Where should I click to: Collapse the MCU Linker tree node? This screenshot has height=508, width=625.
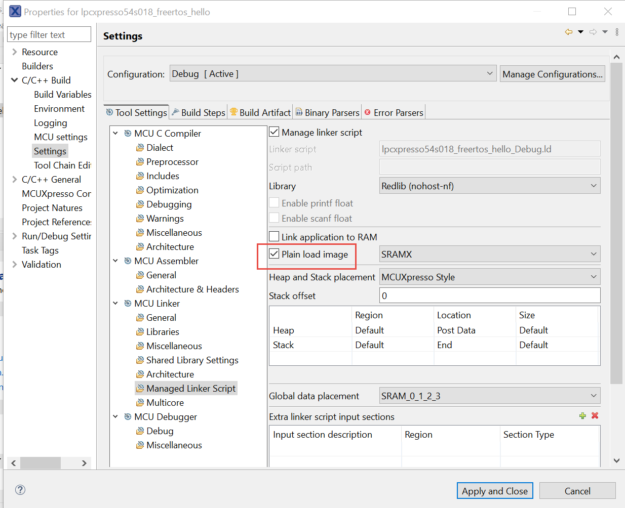115,304
